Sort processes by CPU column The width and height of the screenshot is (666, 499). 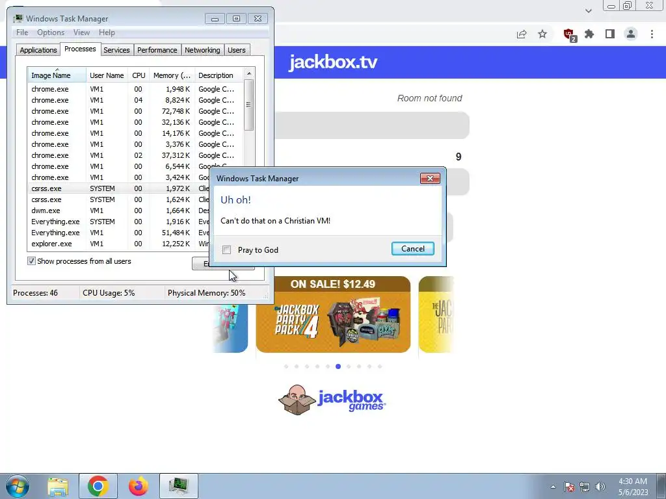click(x=139, y=75)
